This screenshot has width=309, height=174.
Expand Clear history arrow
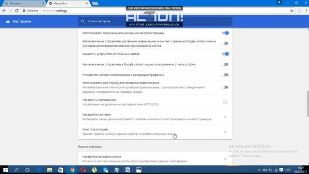click(x=225, y=132)
